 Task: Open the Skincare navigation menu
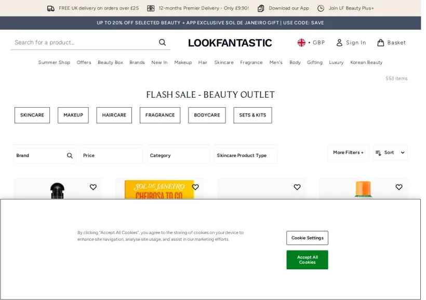point(223,62)
